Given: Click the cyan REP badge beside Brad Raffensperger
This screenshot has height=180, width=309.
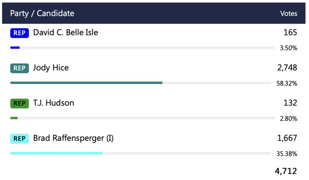Looking at the screenshot, I should tap(19, 139).
